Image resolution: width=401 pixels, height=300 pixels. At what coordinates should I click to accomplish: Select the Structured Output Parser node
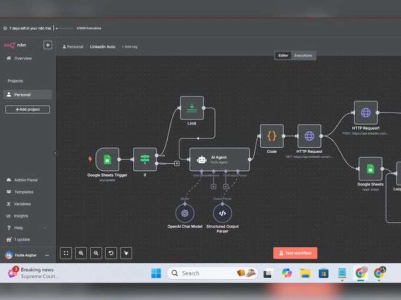pos(222,213)
